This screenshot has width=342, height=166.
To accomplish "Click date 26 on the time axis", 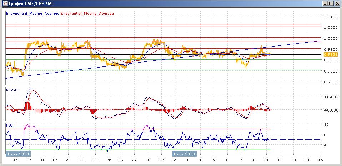I will pyautogui.click(x=121, y=160).
